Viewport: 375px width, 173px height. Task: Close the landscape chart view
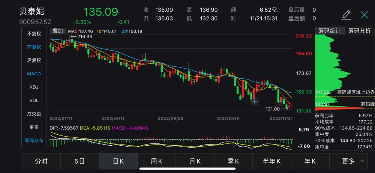[364, 15]
